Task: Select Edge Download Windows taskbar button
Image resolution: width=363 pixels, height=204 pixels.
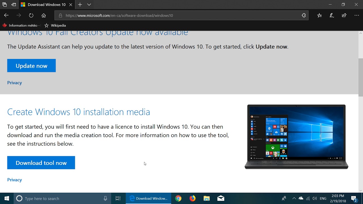Action: (148, 198)
